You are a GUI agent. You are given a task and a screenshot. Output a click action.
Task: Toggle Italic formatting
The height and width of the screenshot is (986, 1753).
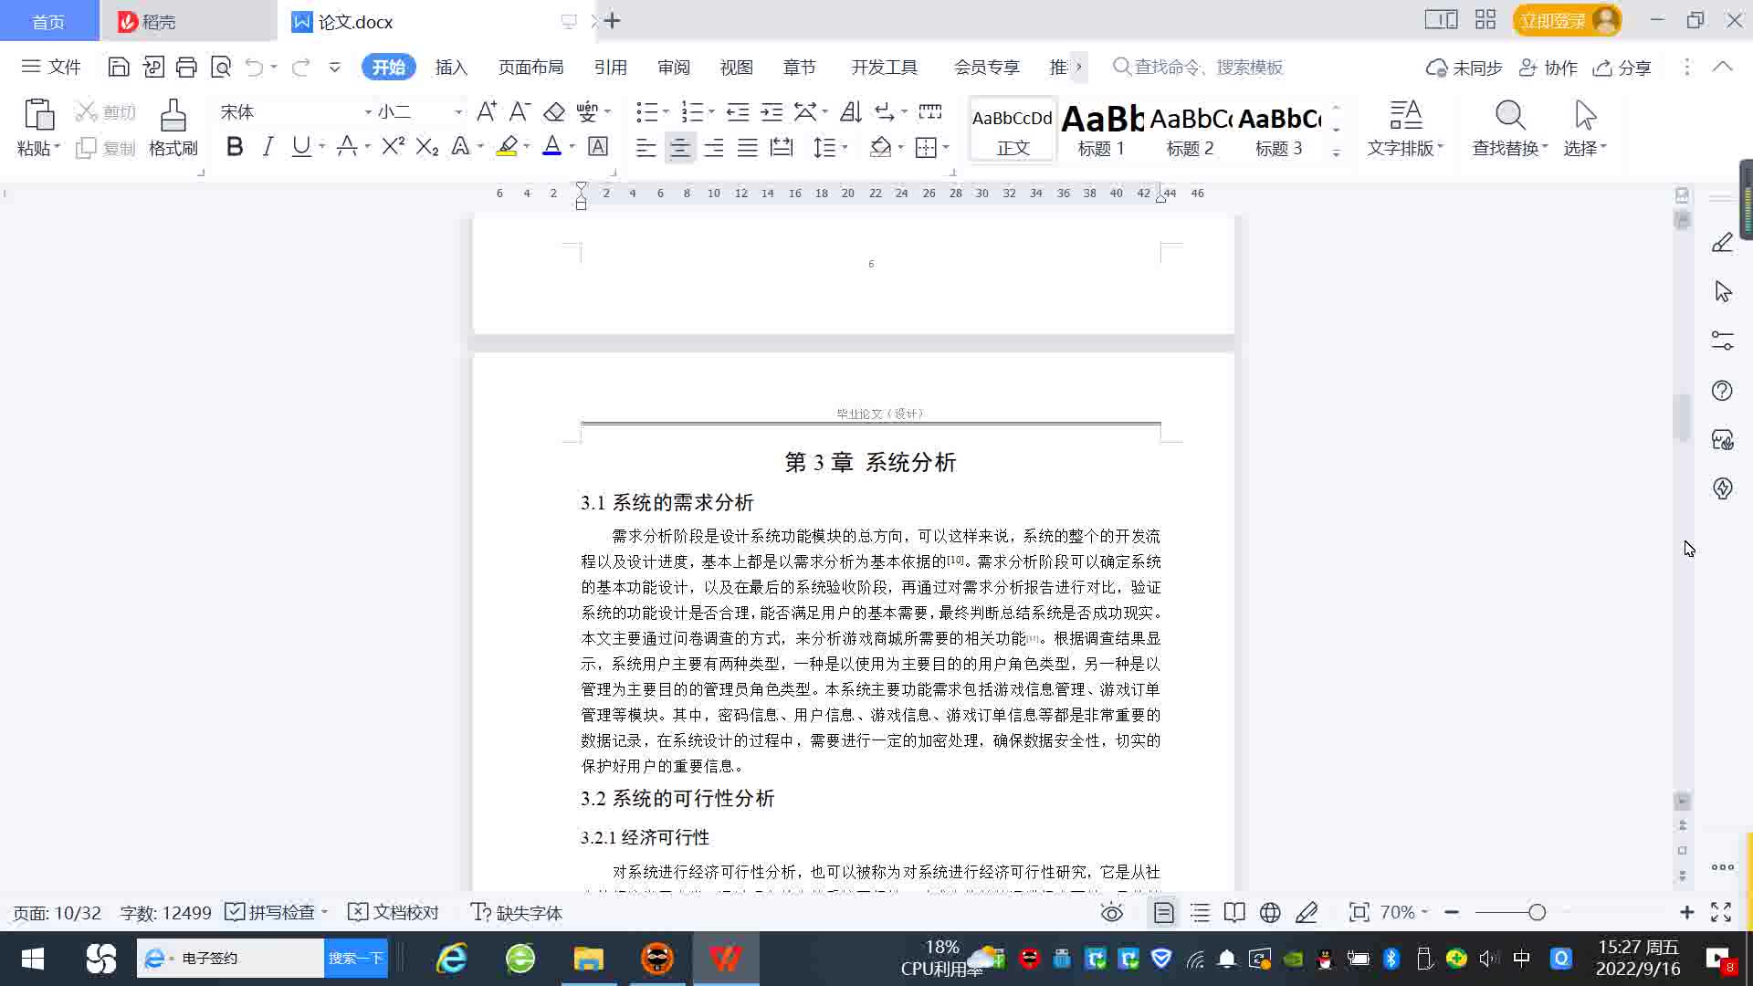coord(268,146)
